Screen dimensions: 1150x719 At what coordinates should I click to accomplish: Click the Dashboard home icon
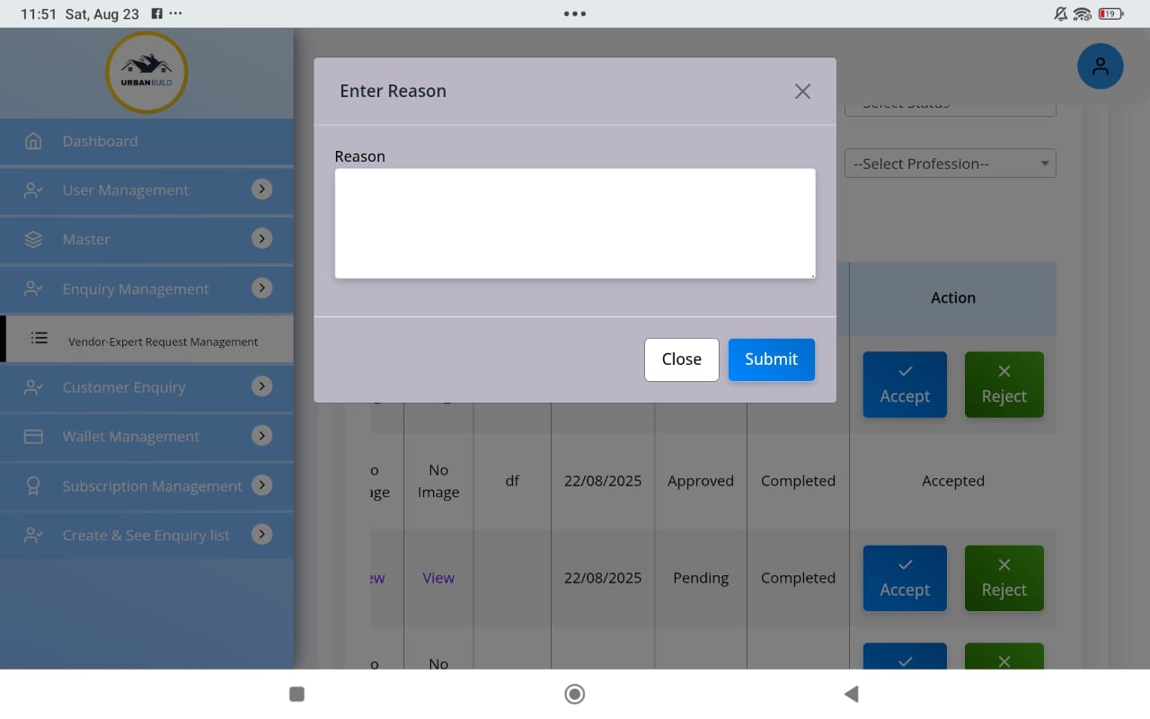pos(33,141)
